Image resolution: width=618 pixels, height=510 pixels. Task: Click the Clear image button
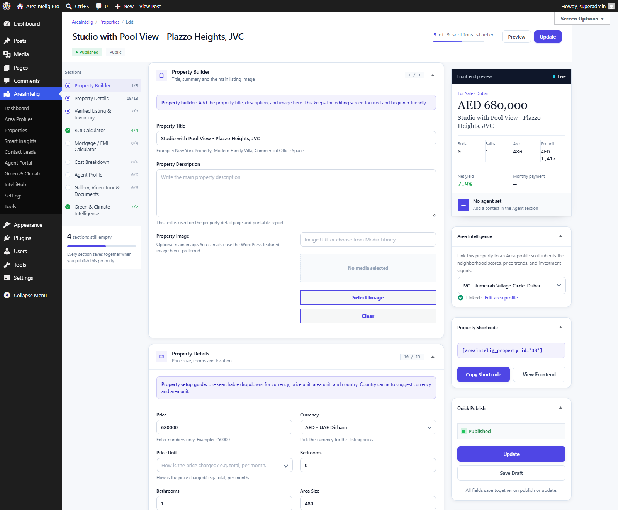point(368,316)
